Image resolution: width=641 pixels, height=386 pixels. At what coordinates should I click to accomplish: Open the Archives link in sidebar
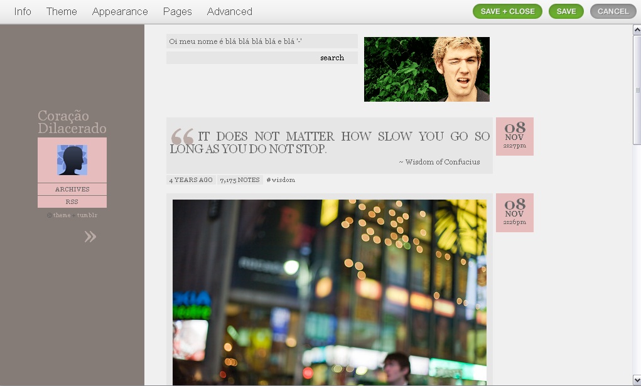pos(72,189)
